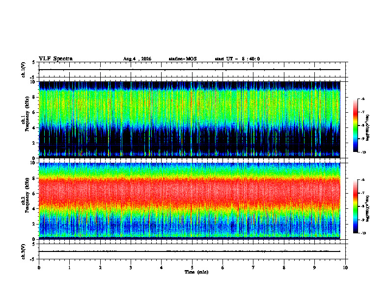The image size is (389, 300).
Task: Click the 8 kHz tick on ch.1 frequency axis
Action: pos(34,97)
